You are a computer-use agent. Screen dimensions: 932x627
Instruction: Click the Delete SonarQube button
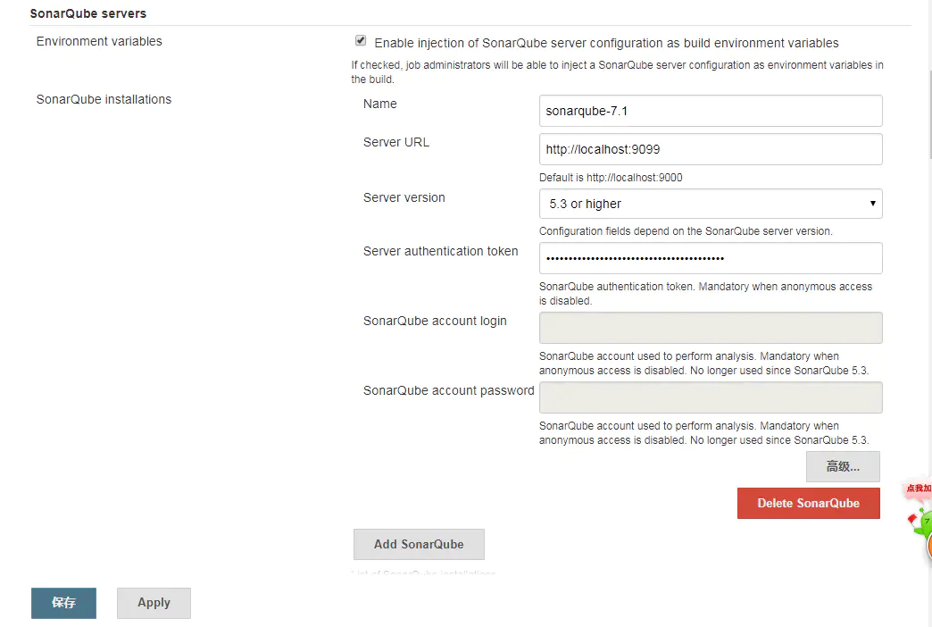tap(809, 503)
